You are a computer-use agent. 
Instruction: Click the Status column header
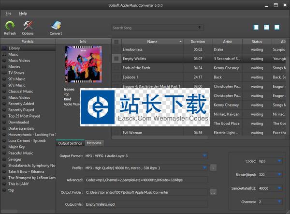[257, 42]
